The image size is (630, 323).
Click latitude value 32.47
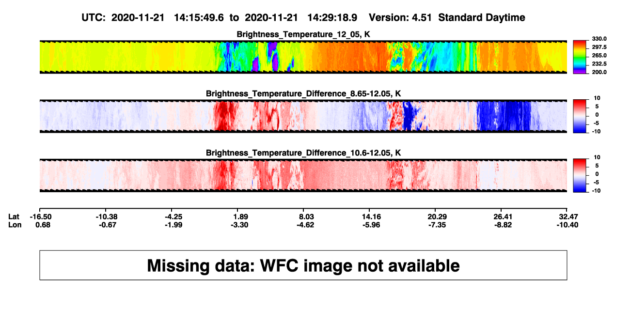coord(568,216)
